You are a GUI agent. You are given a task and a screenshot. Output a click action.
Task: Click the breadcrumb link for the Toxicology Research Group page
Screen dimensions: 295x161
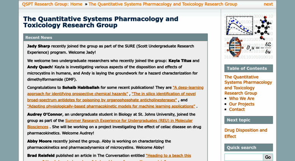point(163,4)
